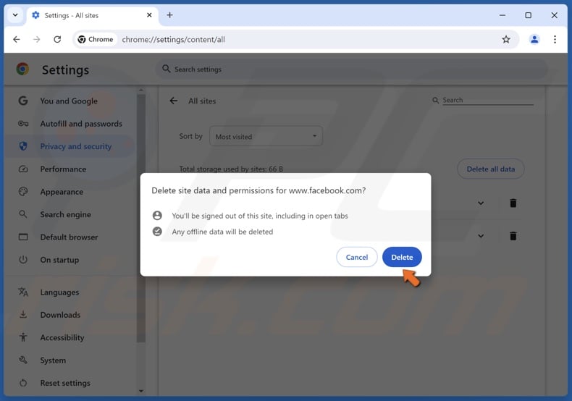Click the speedometer Performance icon
The width and height of the screenshot is (572, 401).
[23, 169]
